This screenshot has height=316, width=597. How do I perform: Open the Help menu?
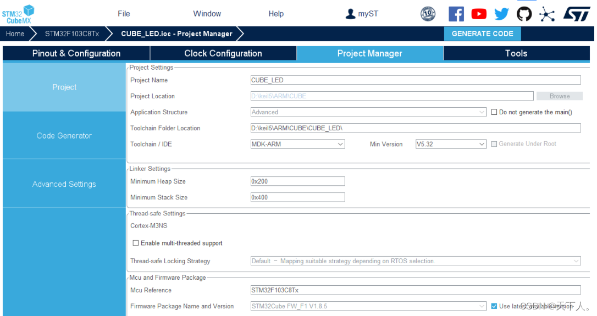(x=276, y=14)
